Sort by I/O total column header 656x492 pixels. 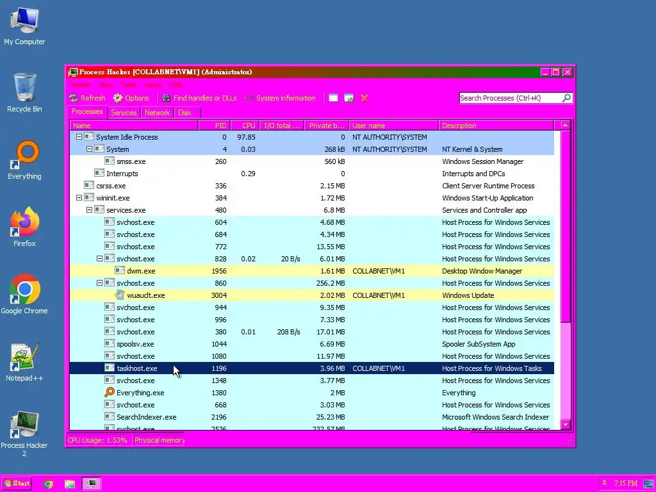pos(282,125)
